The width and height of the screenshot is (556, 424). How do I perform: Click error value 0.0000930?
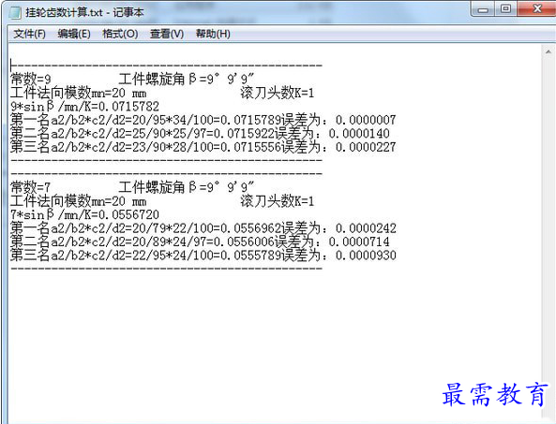point(366,255)
